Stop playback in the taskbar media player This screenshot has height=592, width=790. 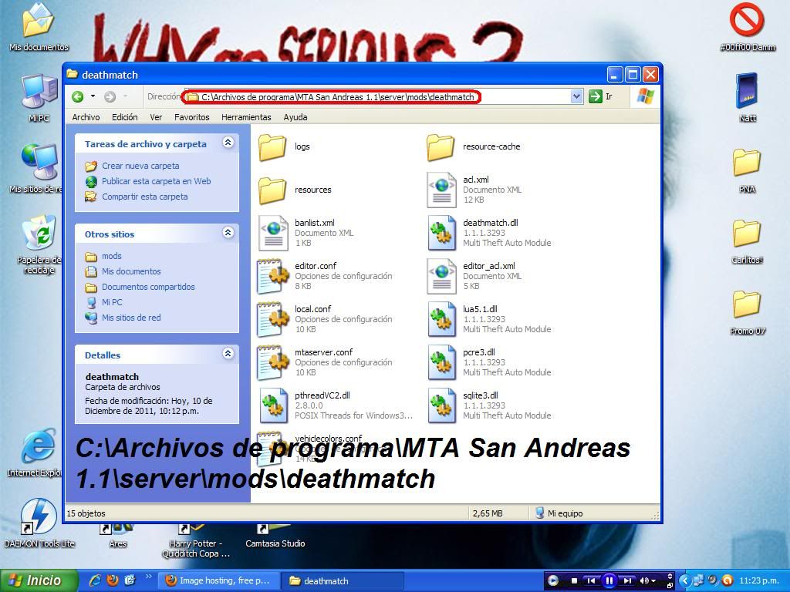click(x=574, y=581)
